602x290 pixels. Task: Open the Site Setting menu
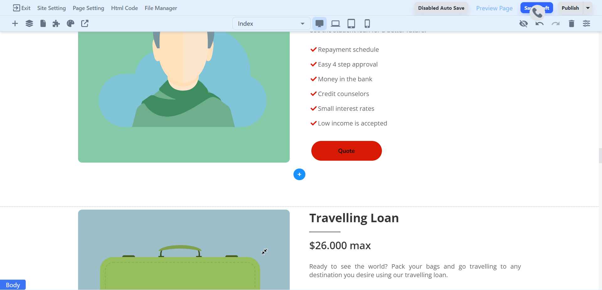(x=51, y=8)
